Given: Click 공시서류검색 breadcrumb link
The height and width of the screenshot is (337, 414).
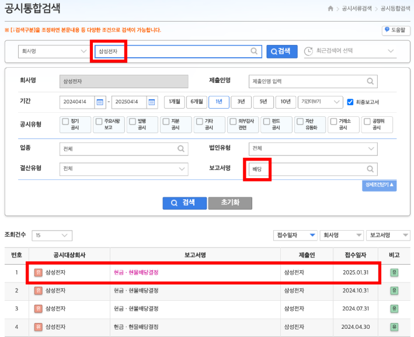Looking at the screenshot, I should click(x=357, y=9).
